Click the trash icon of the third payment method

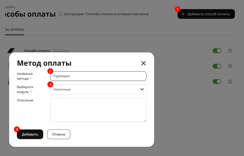coord(230,81)
